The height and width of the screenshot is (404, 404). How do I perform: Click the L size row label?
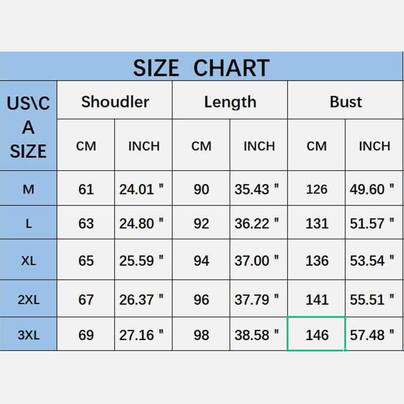click(x=28, y=223)
